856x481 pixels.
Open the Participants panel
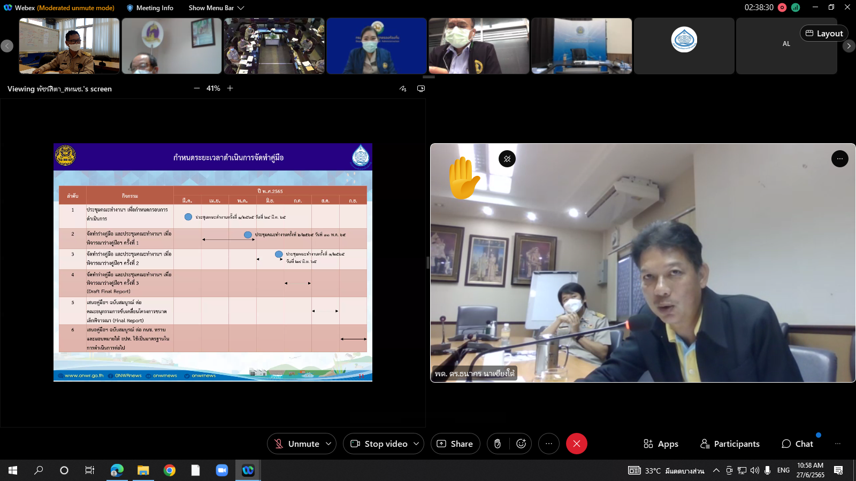[x=730, y=444]
